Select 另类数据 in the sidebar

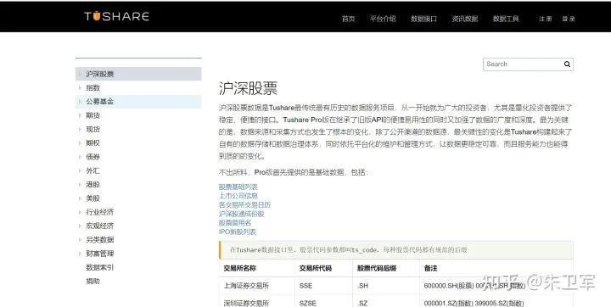(x=100, y=240)
